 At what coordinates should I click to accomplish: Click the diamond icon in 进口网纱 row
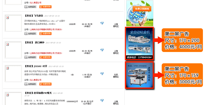pos(102,50)
